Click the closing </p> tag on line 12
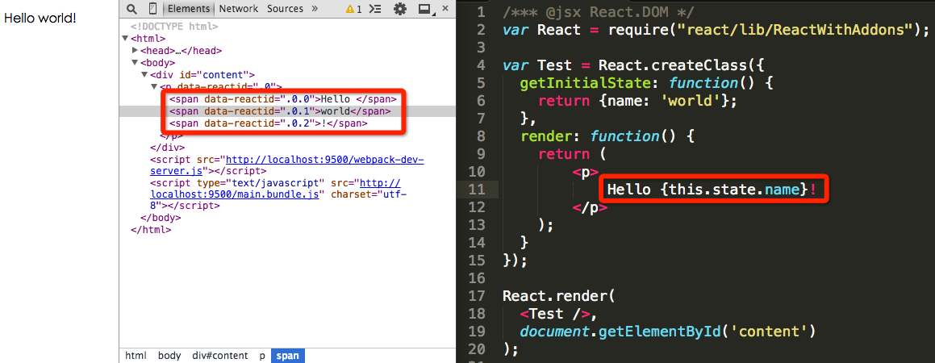 click(x=590, y=207)
